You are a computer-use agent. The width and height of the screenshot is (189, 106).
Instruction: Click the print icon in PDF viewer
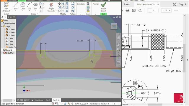pyautogui.click(x=127, y=11)
